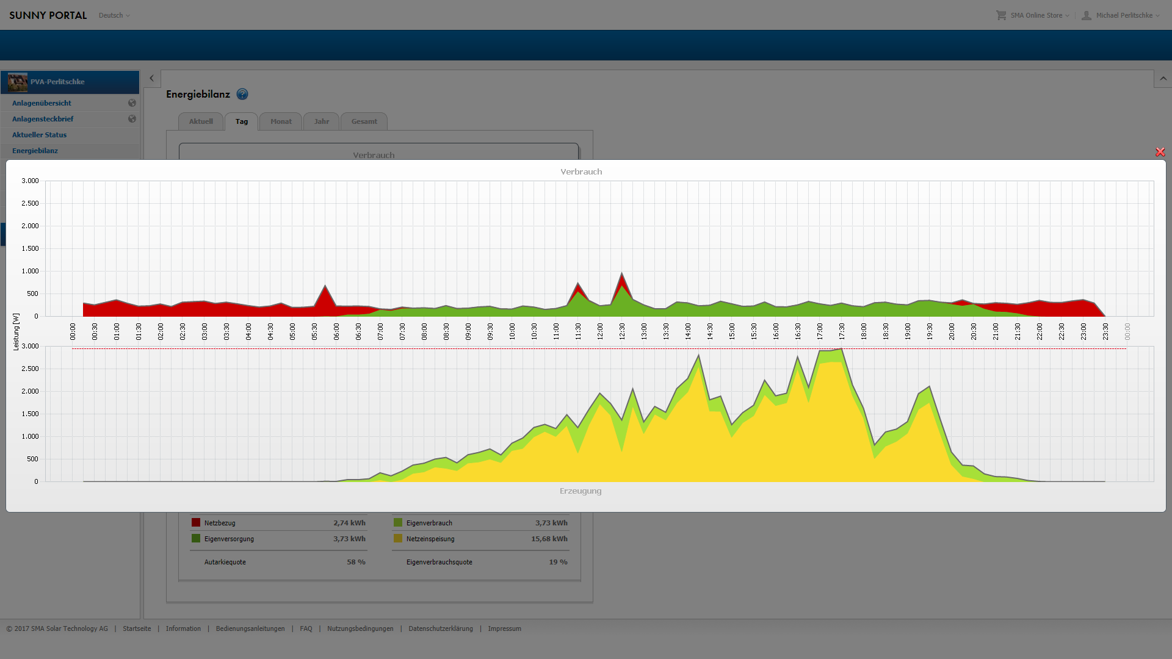Image resolution: width=1172 pixels, height=659 pixels.
Task: Click the user profile icon
Action: 1087,15
